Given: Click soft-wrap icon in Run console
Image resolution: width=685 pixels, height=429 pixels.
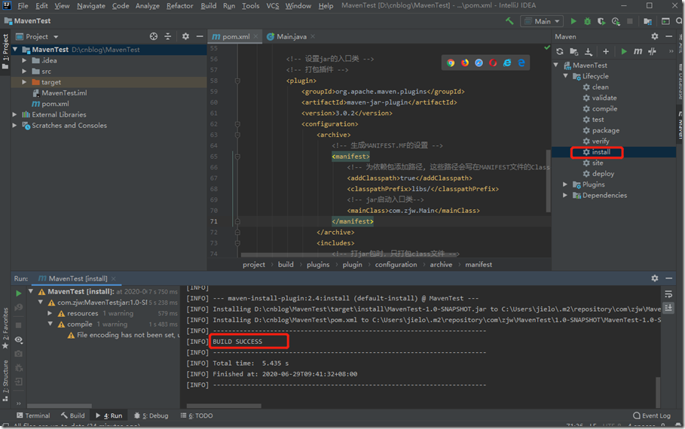Looking at the screenshot, I should (x=668, y=294).
